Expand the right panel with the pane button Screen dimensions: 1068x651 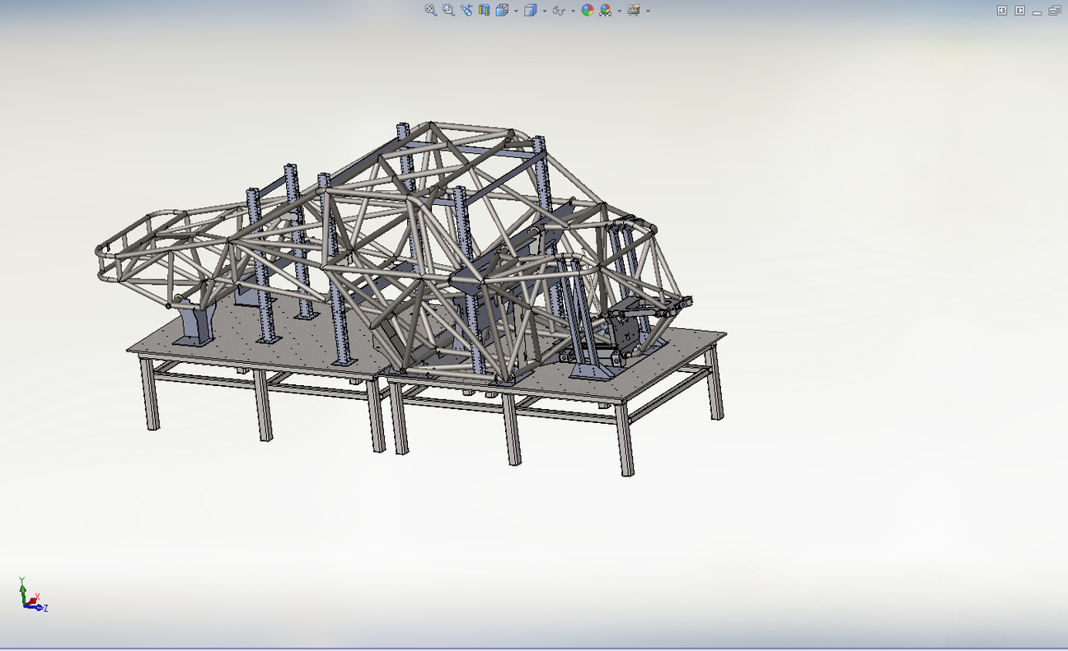(x=1019, y=12)
